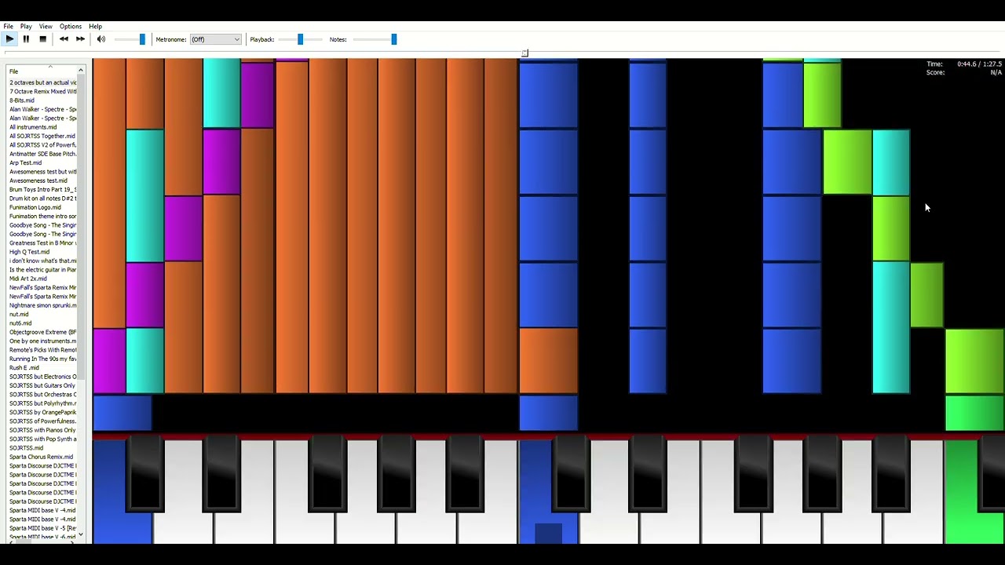
Task: Click the Playback speed slider handle
Action: [x=300, y=39]
